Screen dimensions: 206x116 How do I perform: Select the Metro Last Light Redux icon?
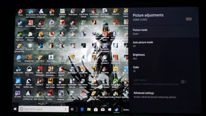pos(50,83)
